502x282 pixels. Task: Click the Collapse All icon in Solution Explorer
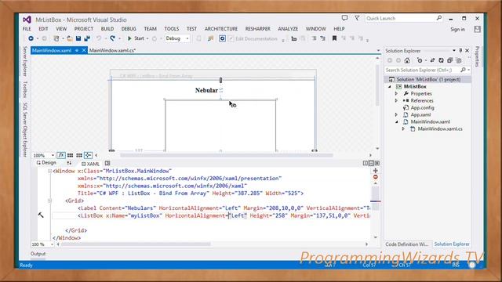tap(449, 60)
